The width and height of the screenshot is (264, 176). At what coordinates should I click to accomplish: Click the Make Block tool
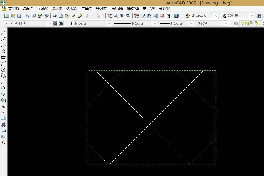(x=3, y=106)
